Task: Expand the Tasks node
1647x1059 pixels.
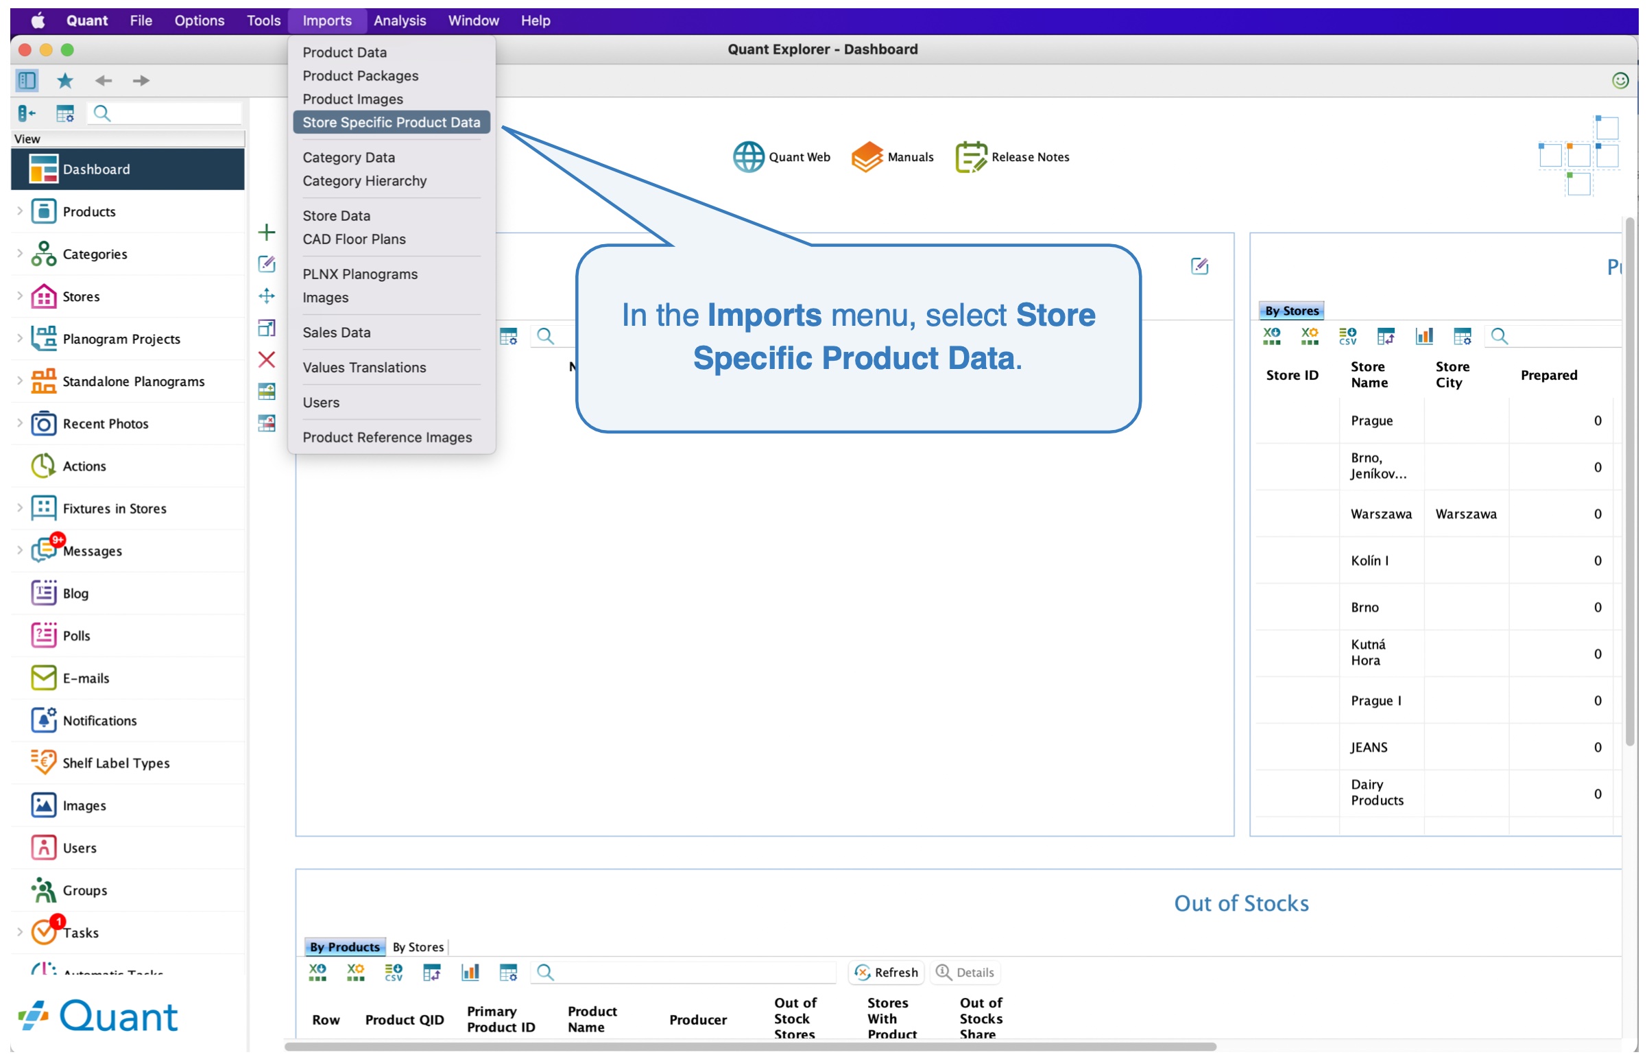Action: (20, 933)
